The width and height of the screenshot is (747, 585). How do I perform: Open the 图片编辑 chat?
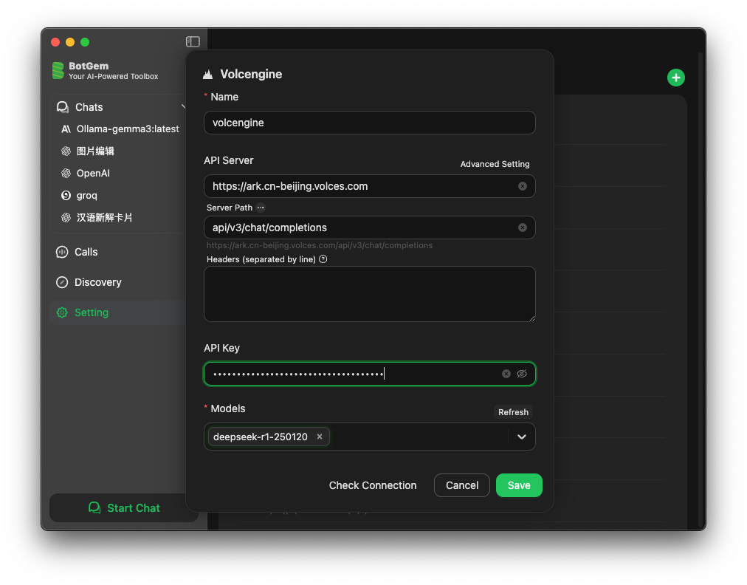[94, 151]
